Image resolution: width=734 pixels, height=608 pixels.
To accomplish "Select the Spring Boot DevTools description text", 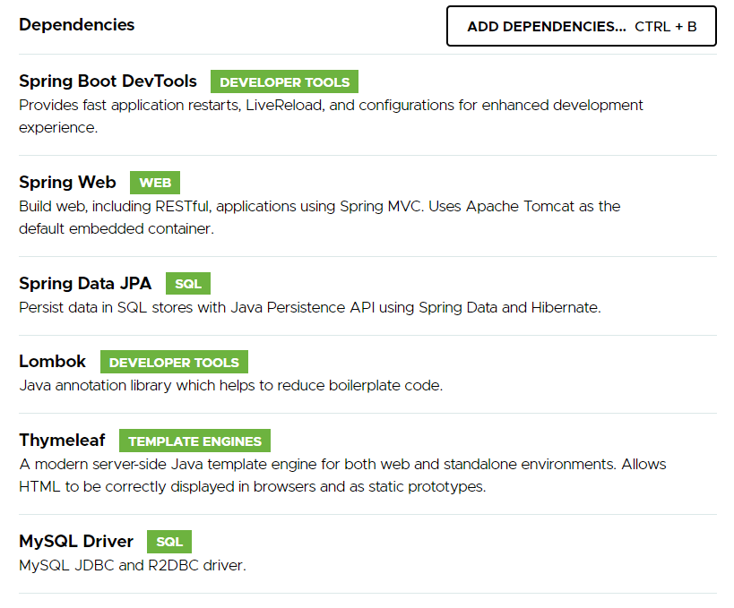I will [x=331, y=116].
